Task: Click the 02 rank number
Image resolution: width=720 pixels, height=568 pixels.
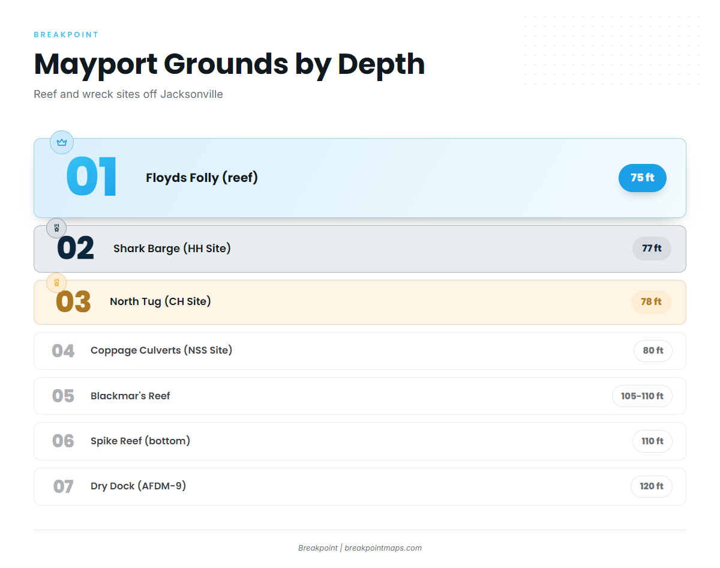Action: point(76,249)
